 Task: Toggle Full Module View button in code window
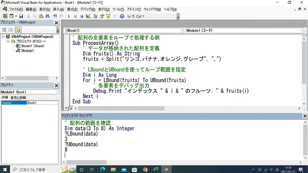pyautogui.click(x=71, y=108)
